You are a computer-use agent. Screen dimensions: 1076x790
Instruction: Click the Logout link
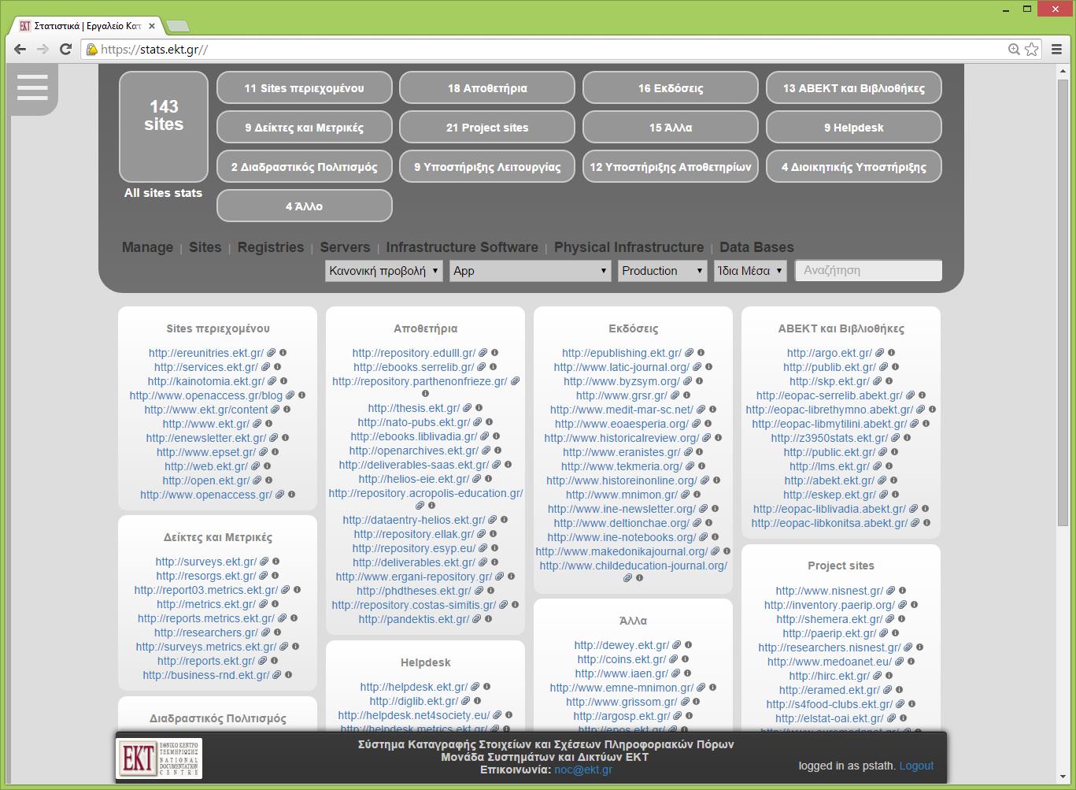coord(916,766)
